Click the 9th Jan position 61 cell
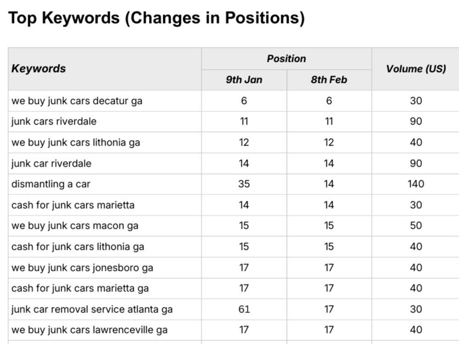 [x=244, y=309]
